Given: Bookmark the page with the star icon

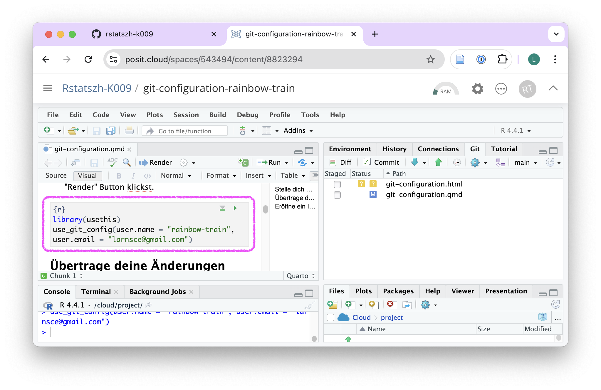Looking at the screenshot, I should [430, 59].
